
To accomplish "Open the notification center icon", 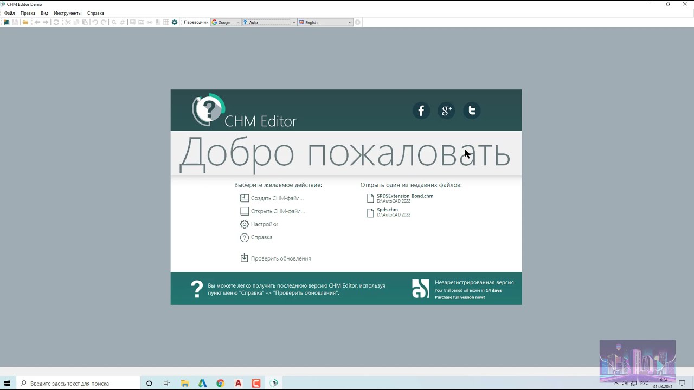I will click(x=682, y=383).
